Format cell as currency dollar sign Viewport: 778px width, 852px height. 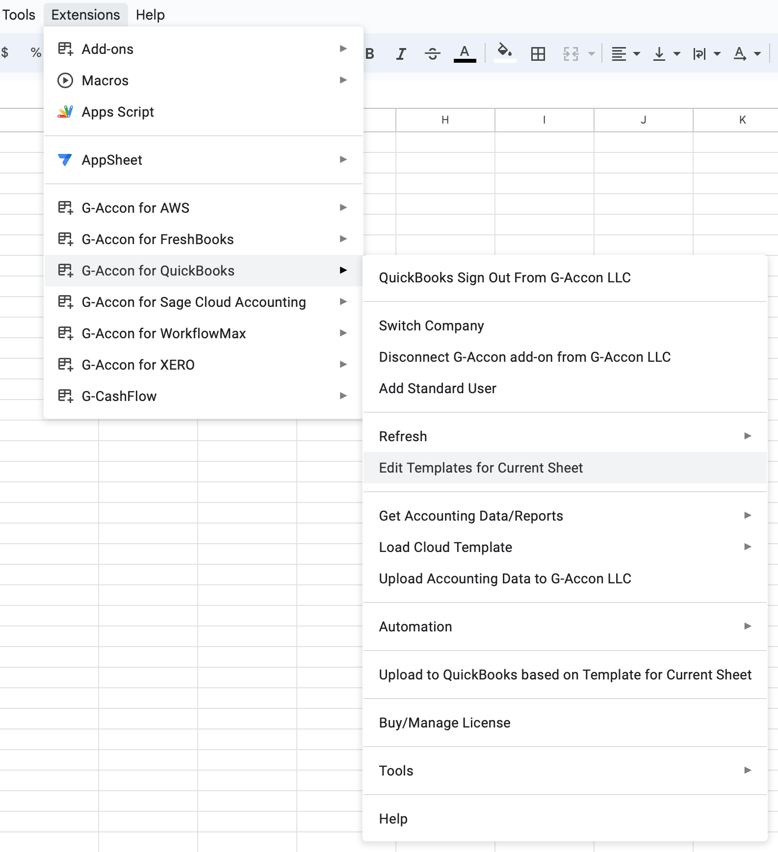[x=5, y=52]
